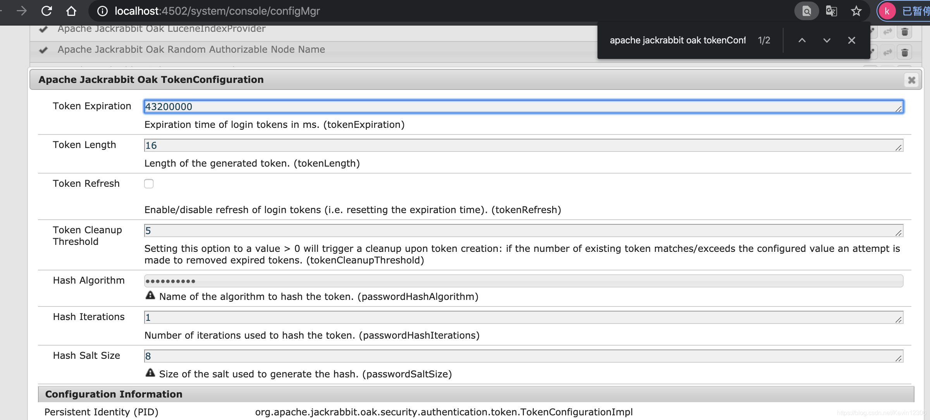930x420 pixels.
Task: Open the Google Translate icon
Action: click(x=831, y=11)
